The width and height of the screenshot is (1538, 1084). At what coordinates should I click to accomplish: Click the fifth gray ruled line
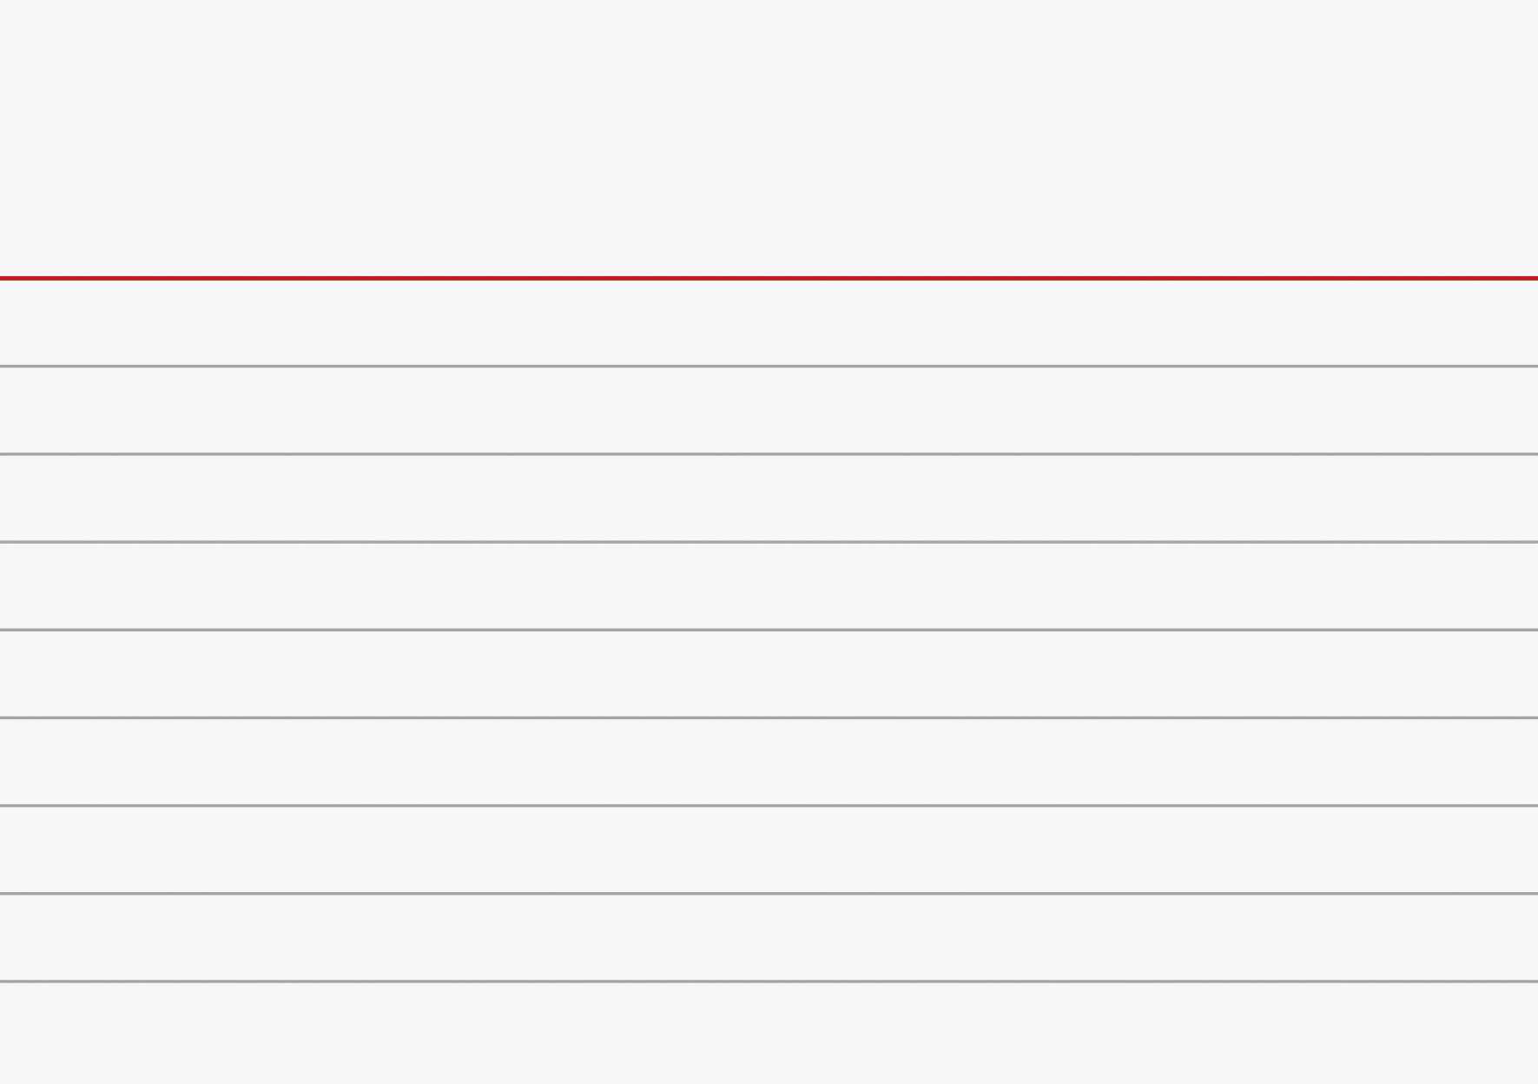click(769, 718)
